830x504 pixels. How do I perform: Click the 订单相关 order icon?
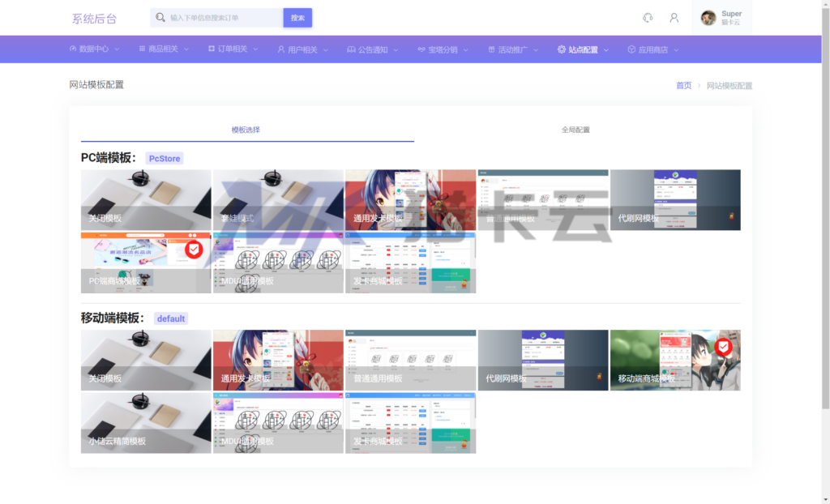(x=212, y=49)
